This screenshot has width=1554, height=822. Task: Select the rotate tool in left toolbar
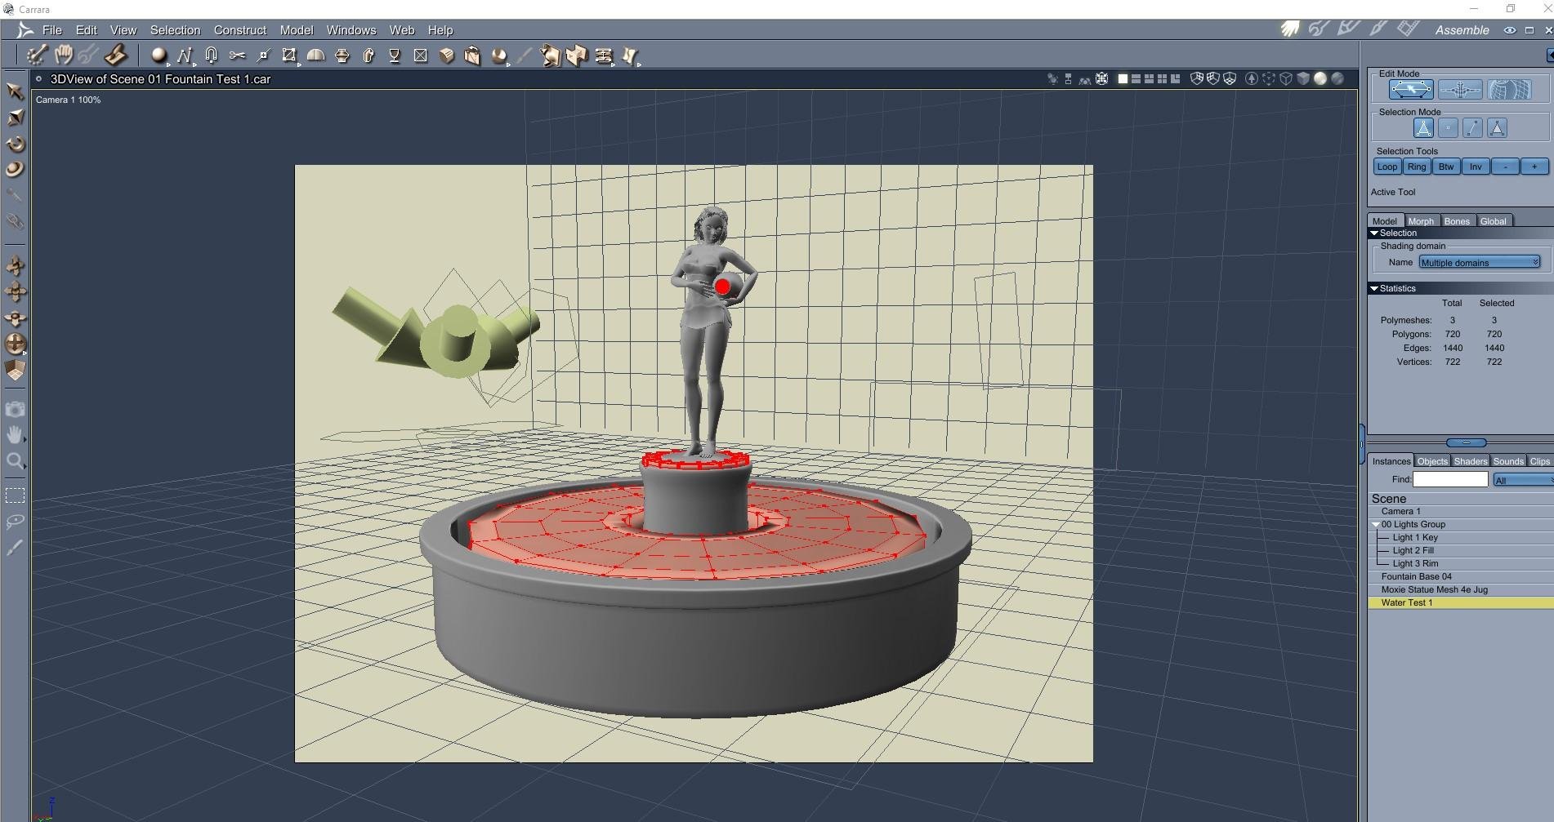pyautogui.click(x=15, y=144)
